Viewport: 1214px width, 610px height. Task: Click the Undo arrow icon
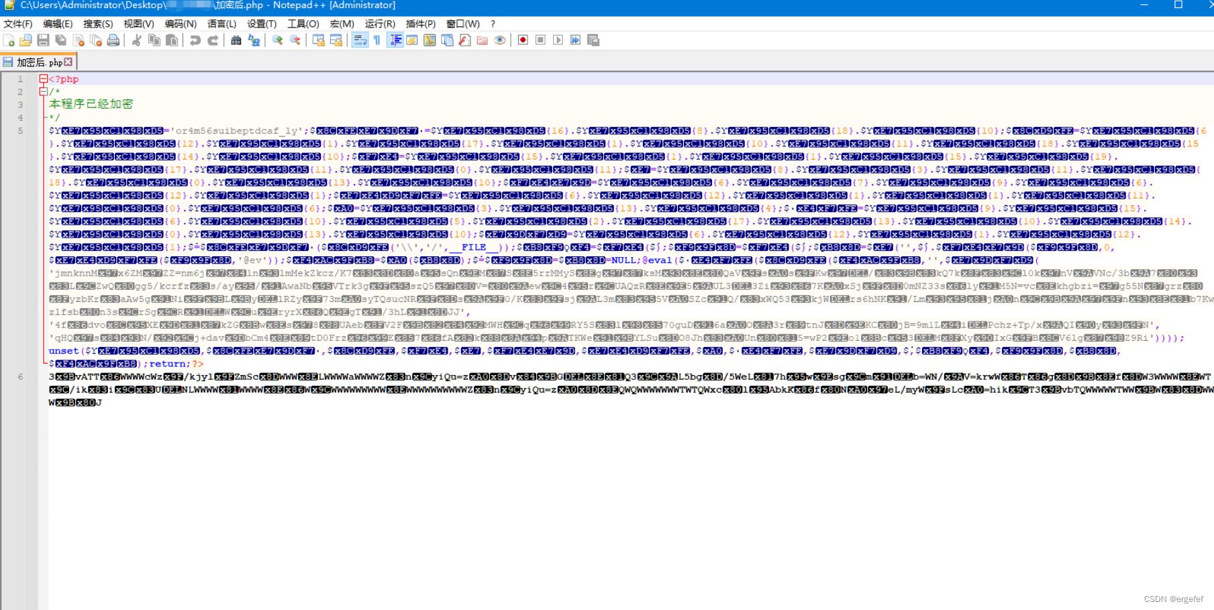(195, 40)
